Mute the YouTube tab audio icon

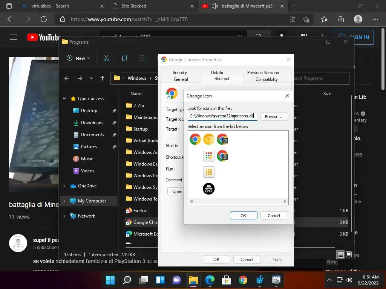point(214,6)
